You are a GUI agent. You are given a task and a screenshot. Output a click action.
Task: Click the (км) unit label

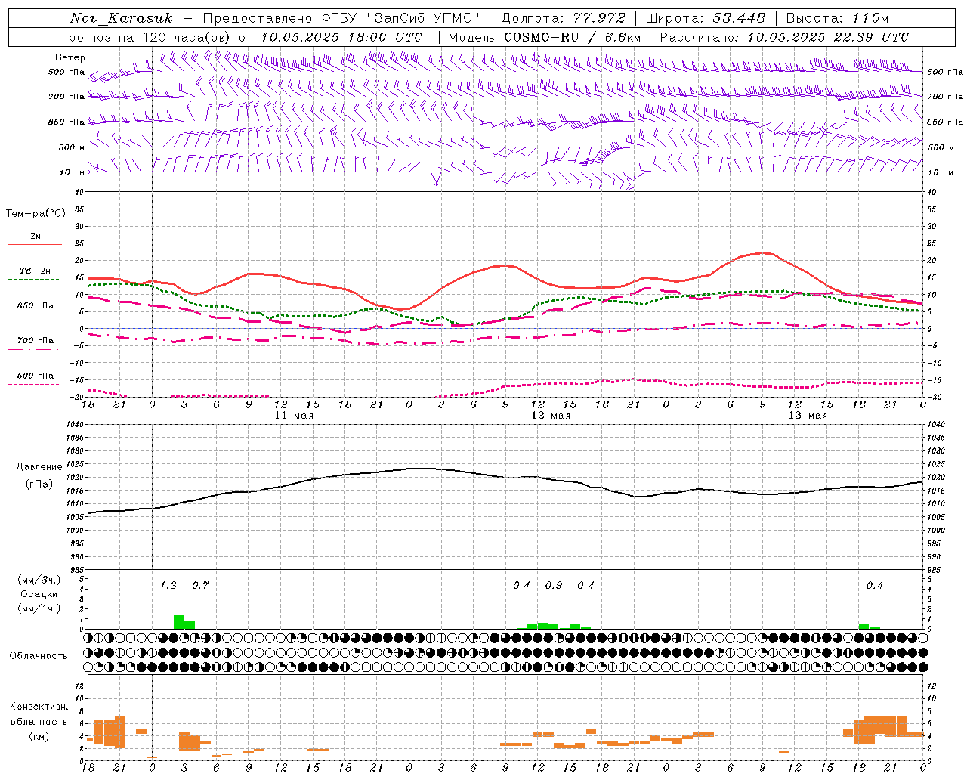pos(39,736)
